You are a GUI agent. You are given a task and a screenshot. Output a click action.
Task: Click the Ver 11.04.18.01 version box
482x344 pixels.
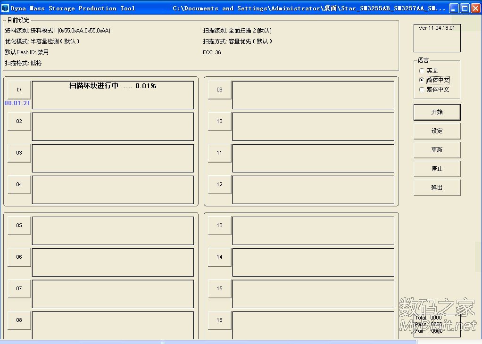point(437,38)
